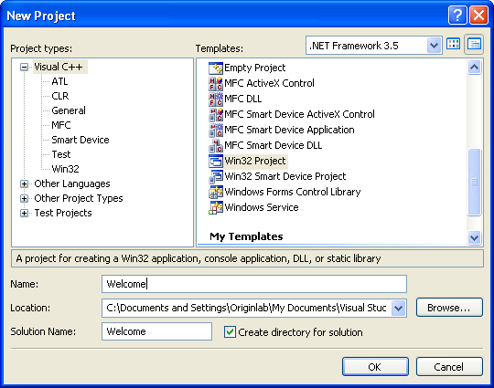Click the templates list scroll-down arrow
The height and width of the screenshot is (388, 494).
pos(474,237)
